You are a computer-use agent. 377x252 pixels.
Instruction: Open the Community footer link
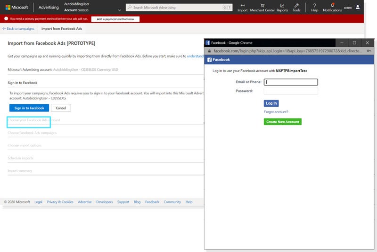coord(172,202)
